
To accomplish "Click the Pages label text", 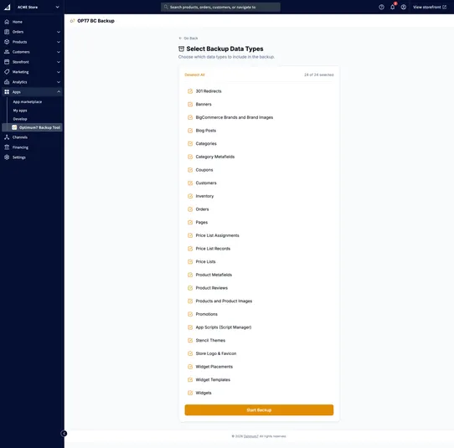I will 202,222.
